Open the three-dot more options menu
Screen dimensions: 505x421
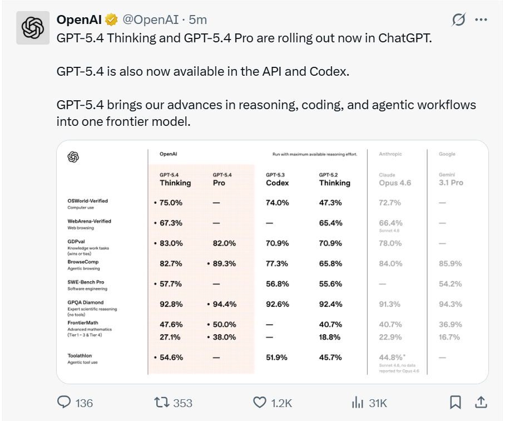coord(481,19)
